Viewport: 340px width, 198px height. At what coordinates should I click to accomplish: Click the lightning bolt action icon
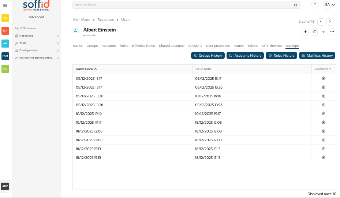coord(305,32)
